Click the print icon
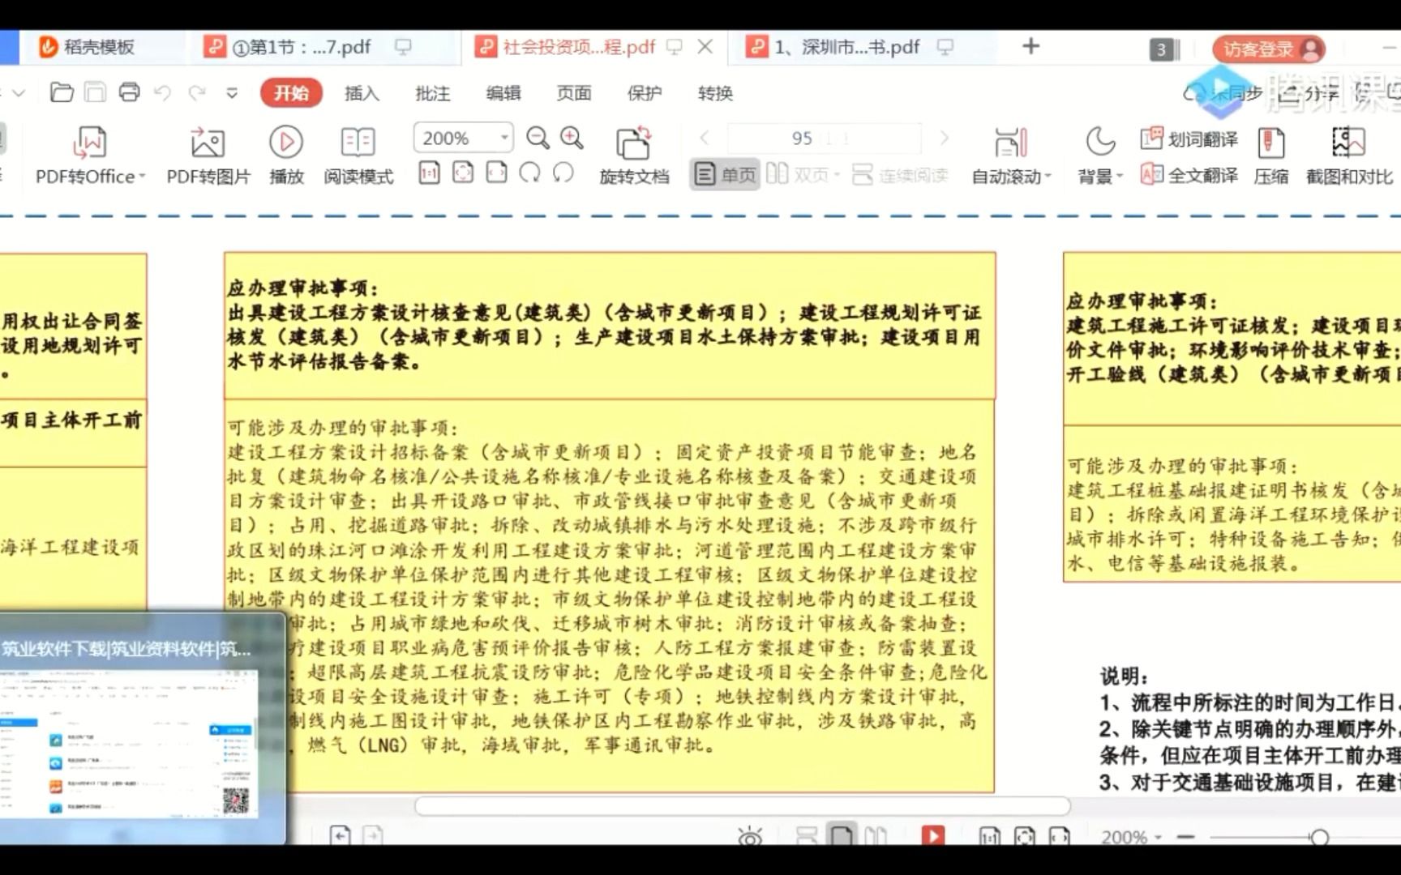The width and height of the screenshot is (1401, 875). coord(130,92)
